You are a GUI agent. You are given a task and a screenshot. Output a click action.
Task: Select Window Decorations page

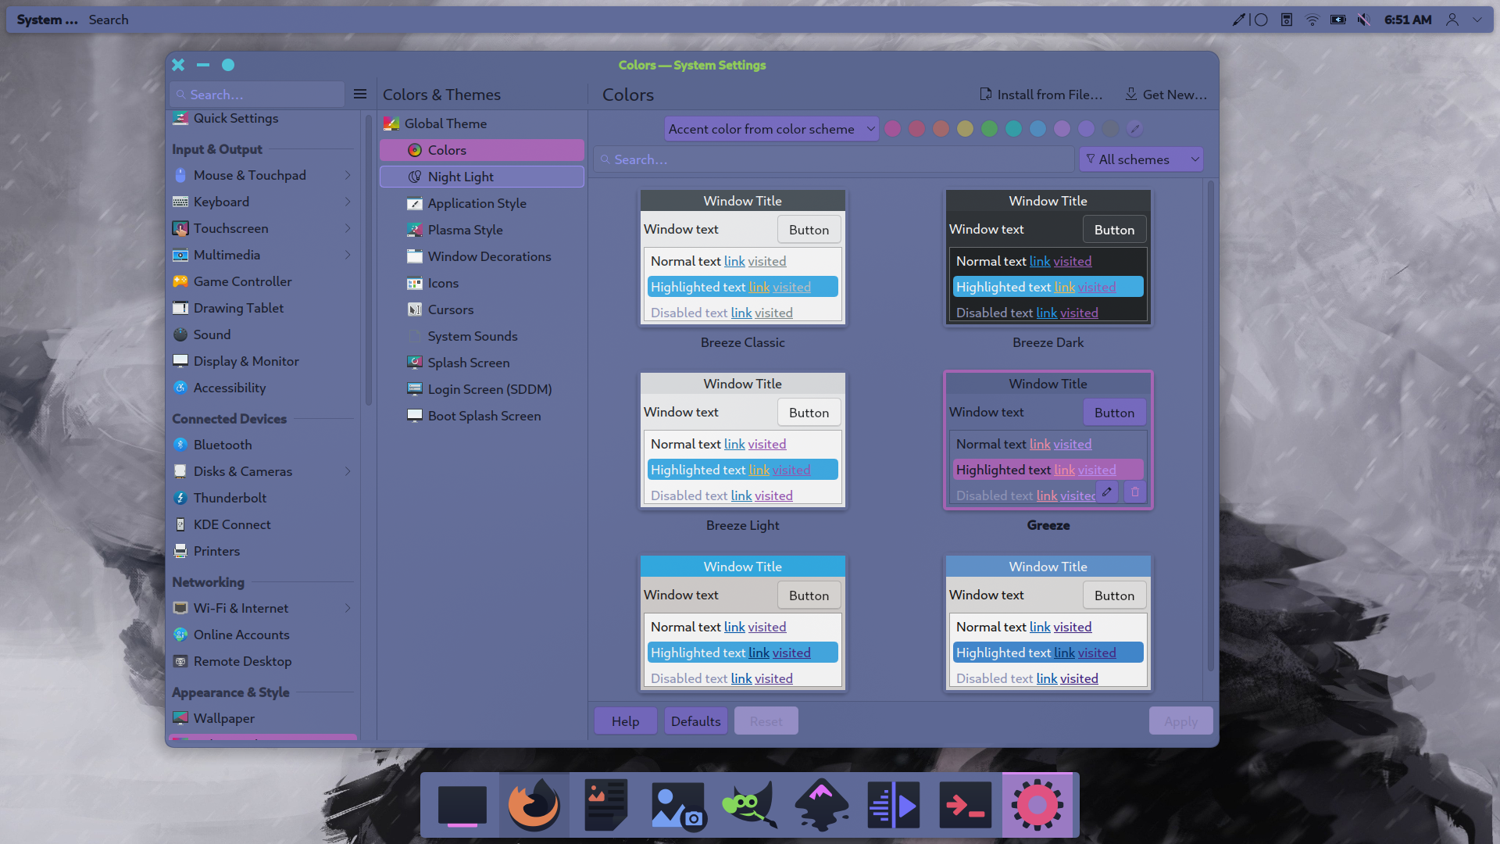pos(482,256)
